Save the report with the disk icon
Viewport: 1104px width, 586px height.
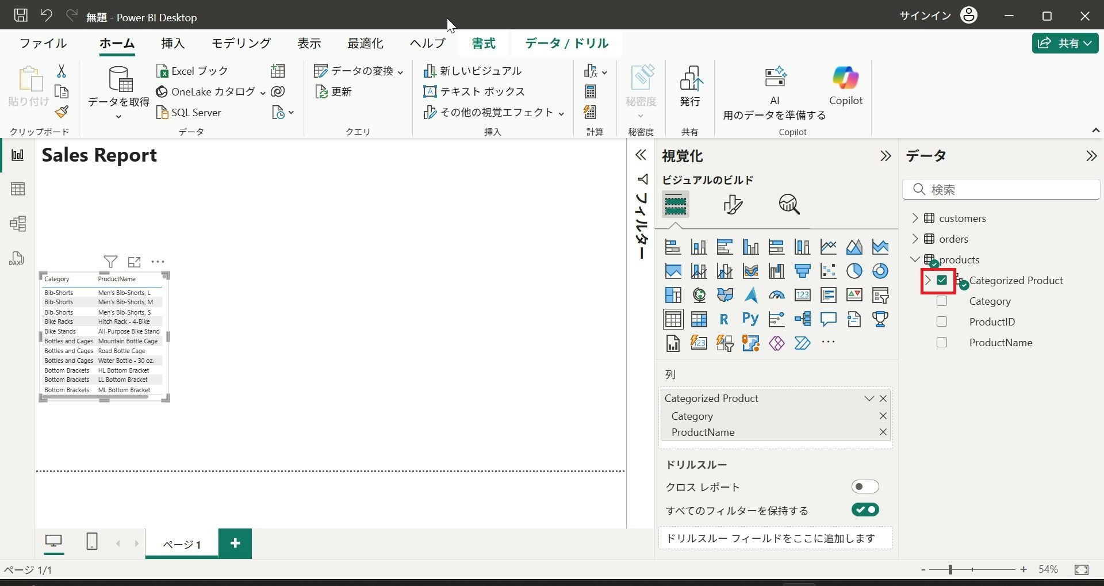point(21,16)
